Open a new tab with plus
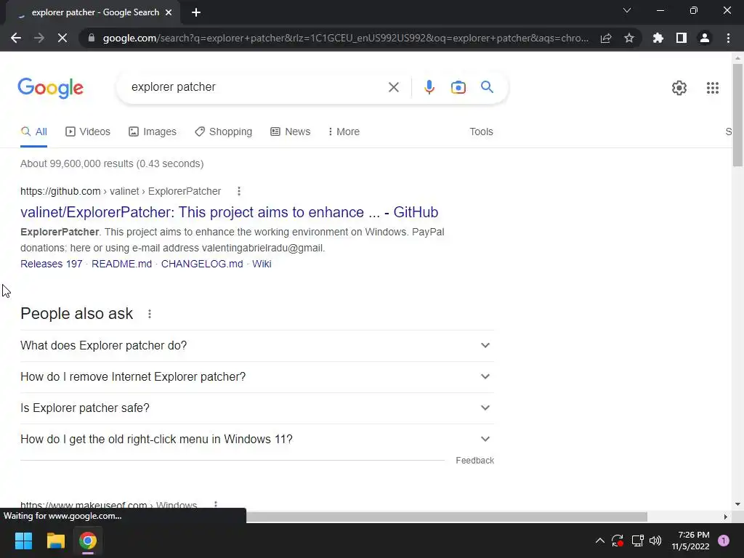The image size is (744, 558). 196,12
